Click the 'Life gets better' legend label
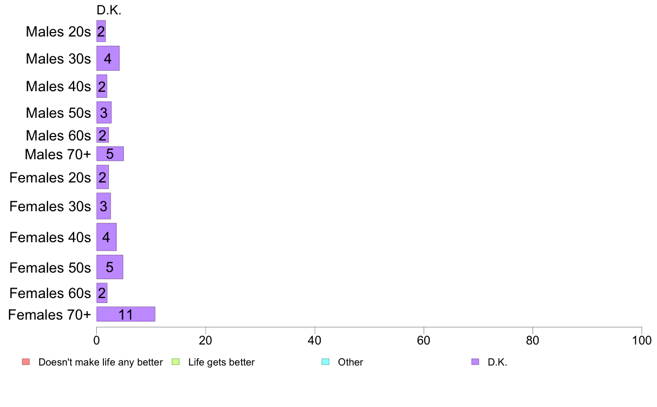 221,362
